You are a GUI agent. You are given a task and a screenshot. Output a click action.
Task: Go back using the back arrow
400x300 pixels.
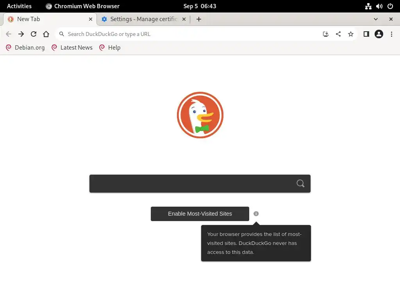pos(9,34)
